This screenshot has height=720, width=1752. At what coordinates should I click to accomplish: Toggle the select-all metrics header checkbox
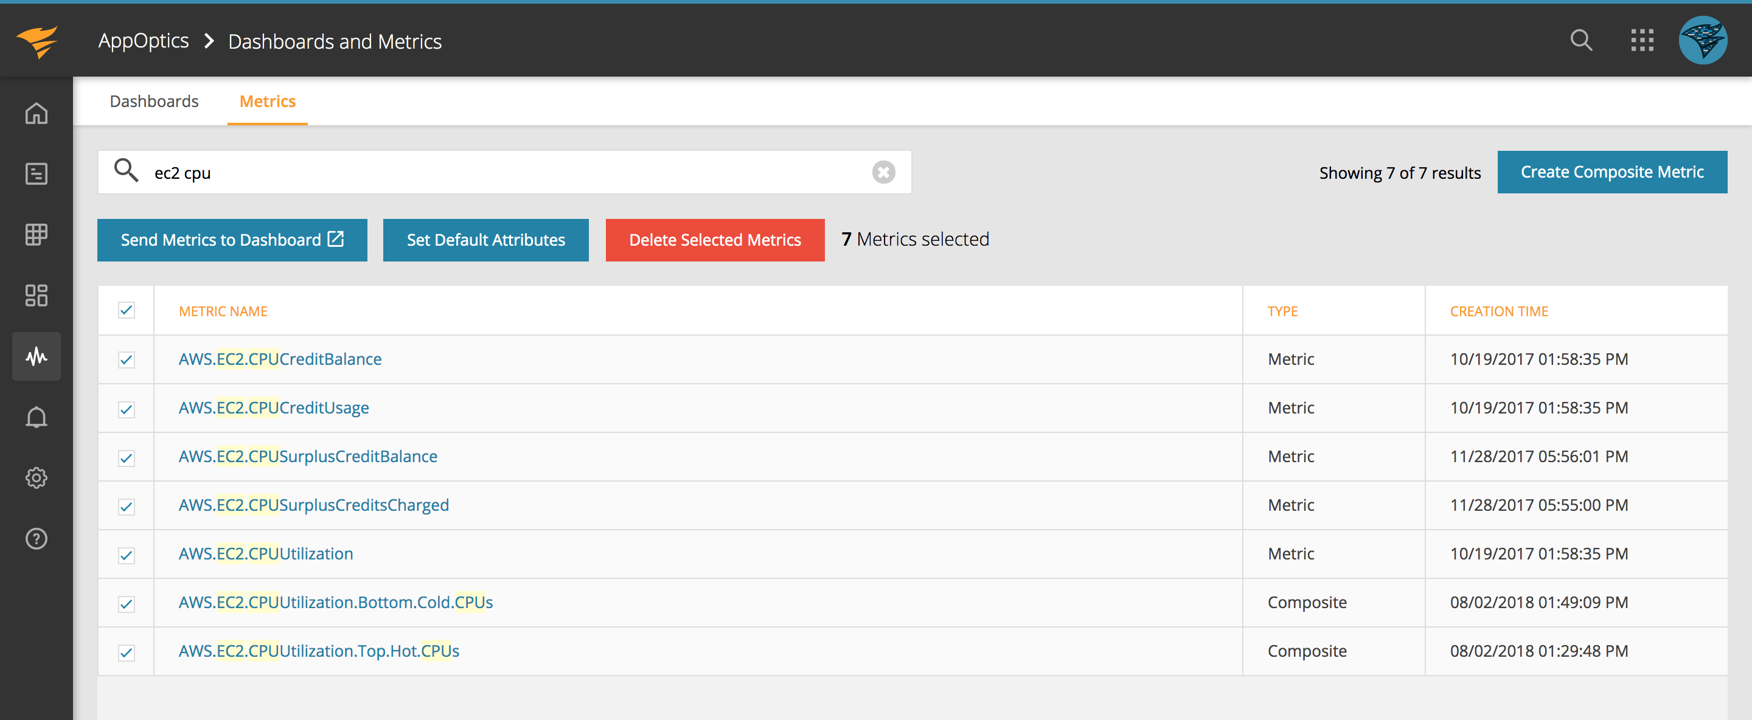127,311
